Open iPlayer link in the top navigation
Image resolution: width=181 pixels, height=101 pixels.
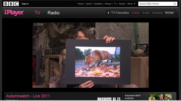(x=108, y=4)
